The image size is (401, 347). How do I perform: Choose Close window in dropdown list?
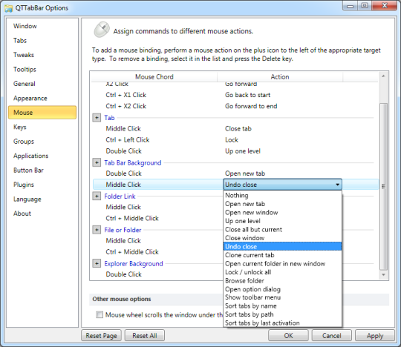pyautogui.click(x=282, y=238)
